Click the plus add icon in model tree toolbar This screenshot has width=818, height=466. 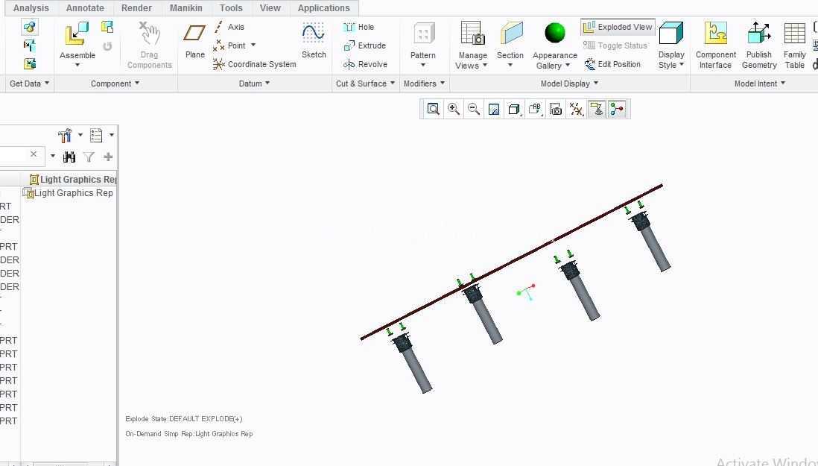click(108, 157)
